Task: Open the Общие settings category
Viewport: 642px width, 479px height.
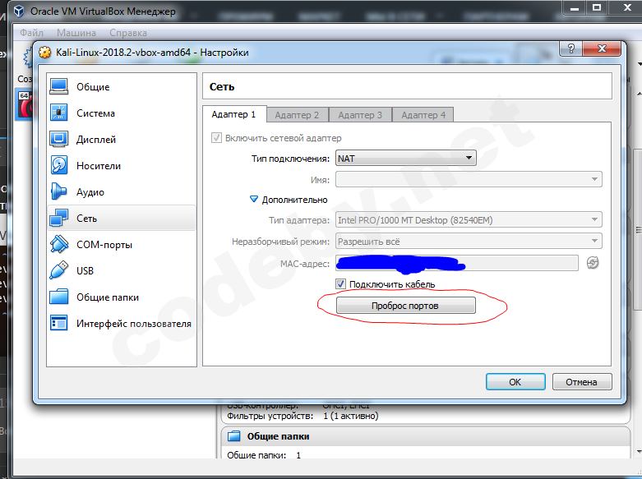Action: (x=121, y=87)
